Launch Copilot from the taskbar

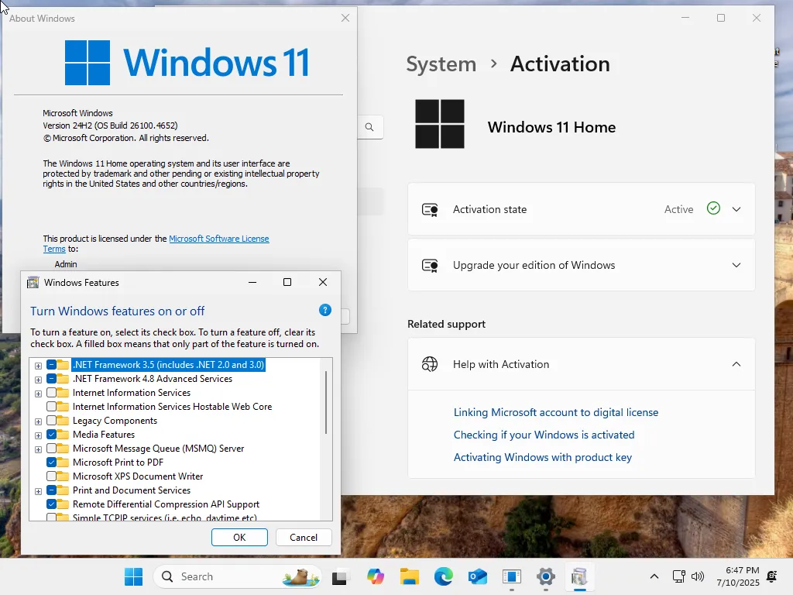point(376,576)
